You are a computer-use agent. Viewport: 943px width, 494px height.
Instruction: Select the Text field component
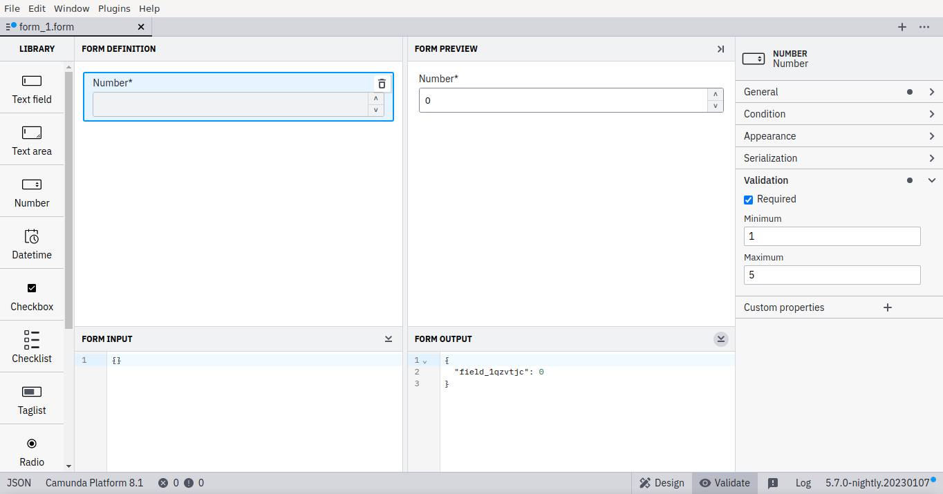click(x=31, y=88)
